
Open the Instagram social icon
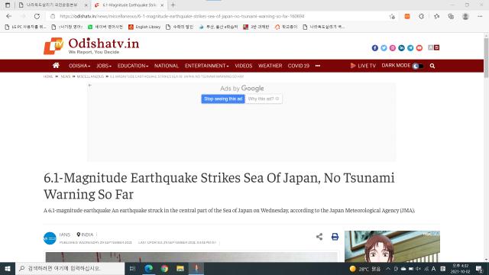393,47
